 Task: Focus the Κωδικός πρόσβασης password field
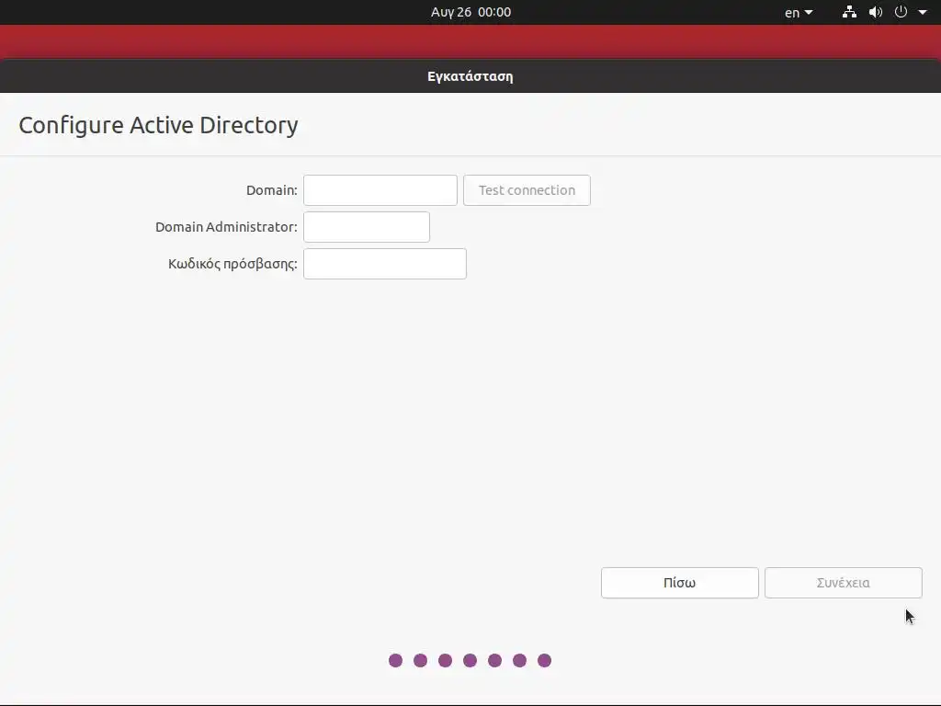pos(385,264)
